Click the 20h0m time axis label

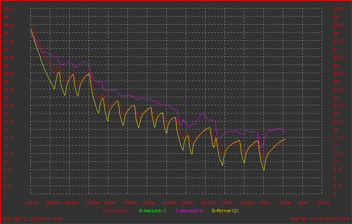(110, 203)
